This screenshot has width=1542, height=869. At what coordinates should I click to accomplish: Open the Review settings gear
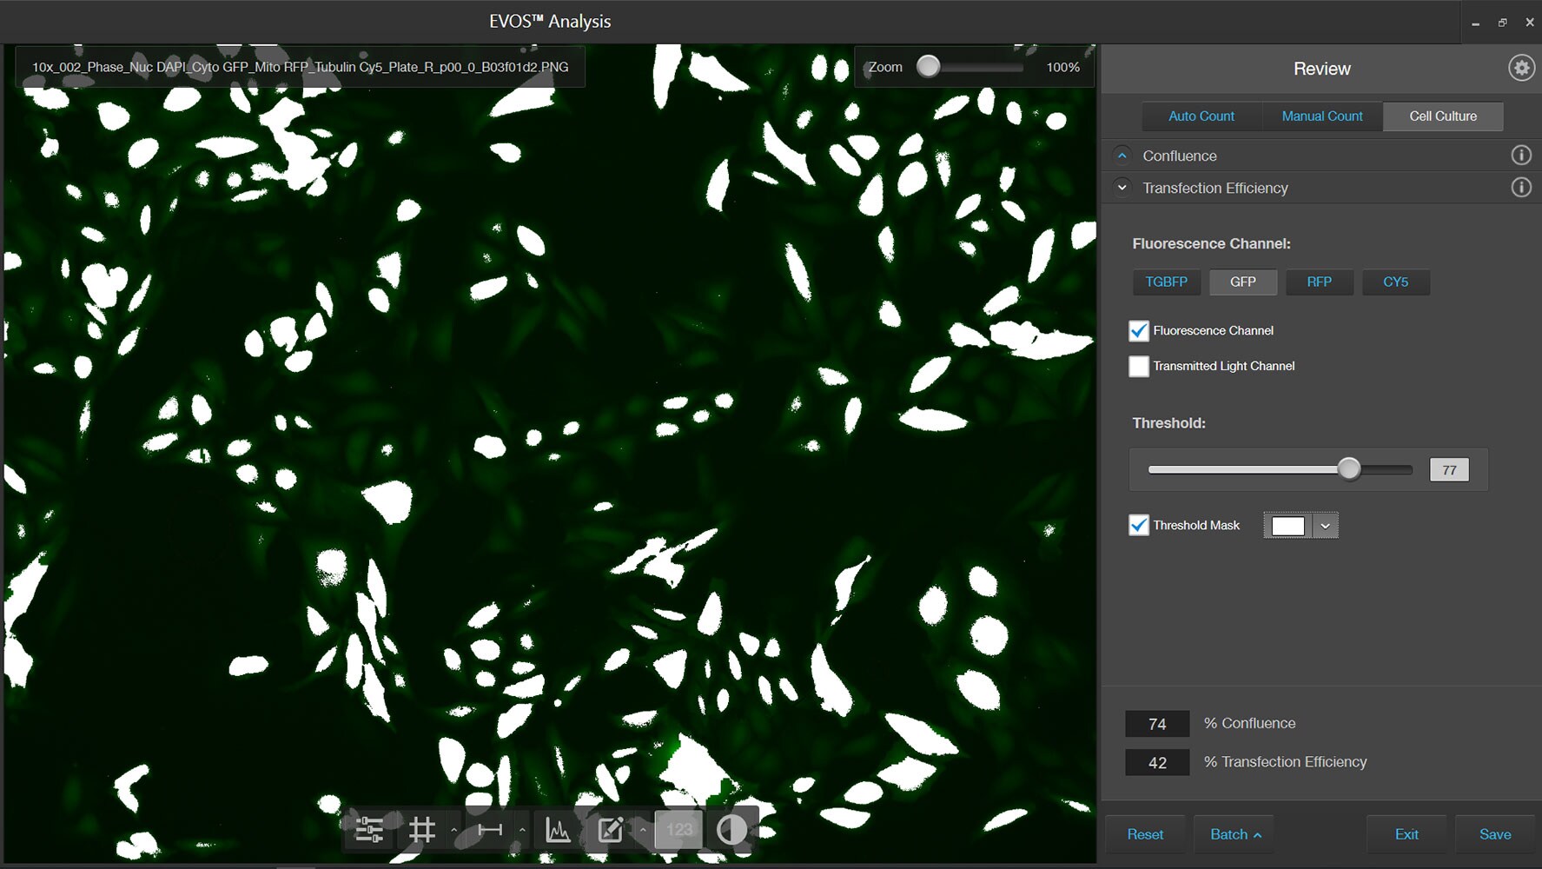coord(1521,68)
